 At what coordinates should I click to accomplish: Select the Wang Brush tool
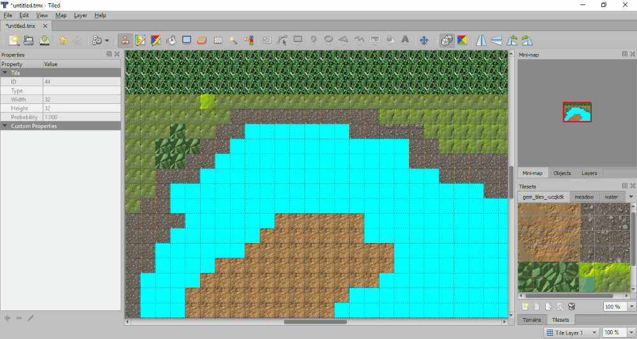point(156,40)
